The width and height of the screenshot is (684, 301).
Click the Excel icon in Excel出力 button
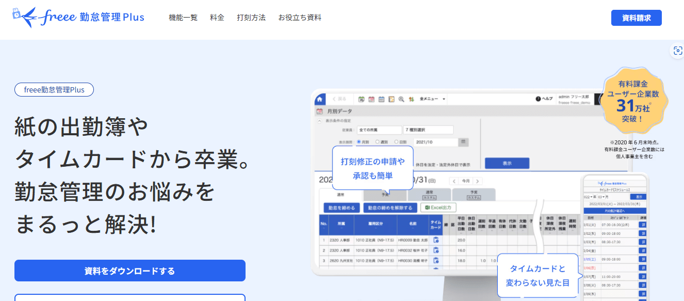428,208
